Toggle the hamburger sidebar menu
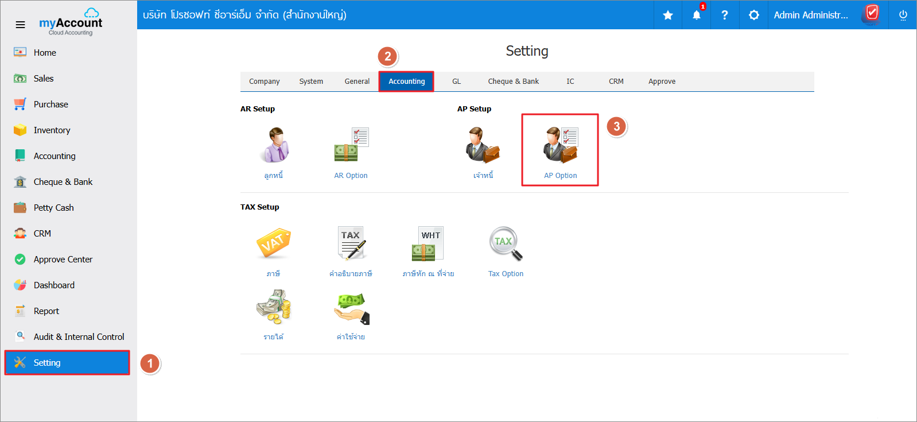Image resolution: width=917 pixels, height=422 pixels. point(20,25)
